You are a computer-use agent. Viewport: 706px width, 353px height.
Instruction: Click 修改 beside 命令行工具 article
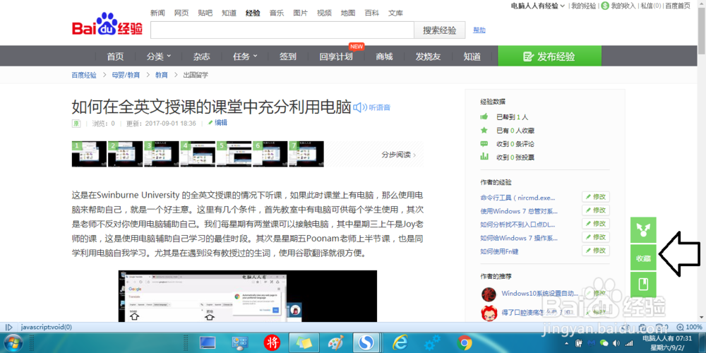pyautogui.click(x=596, y=197)
